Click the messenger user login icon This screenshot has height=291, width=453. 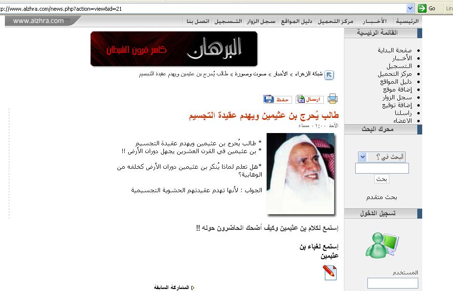[382, 245]
